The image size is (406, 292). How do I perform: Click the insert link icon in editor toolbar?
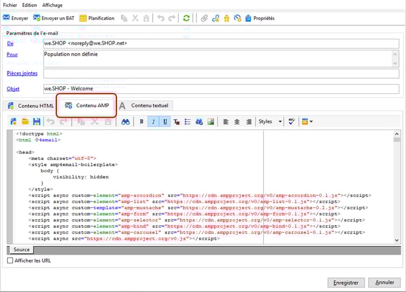click(x=199, y=121)
